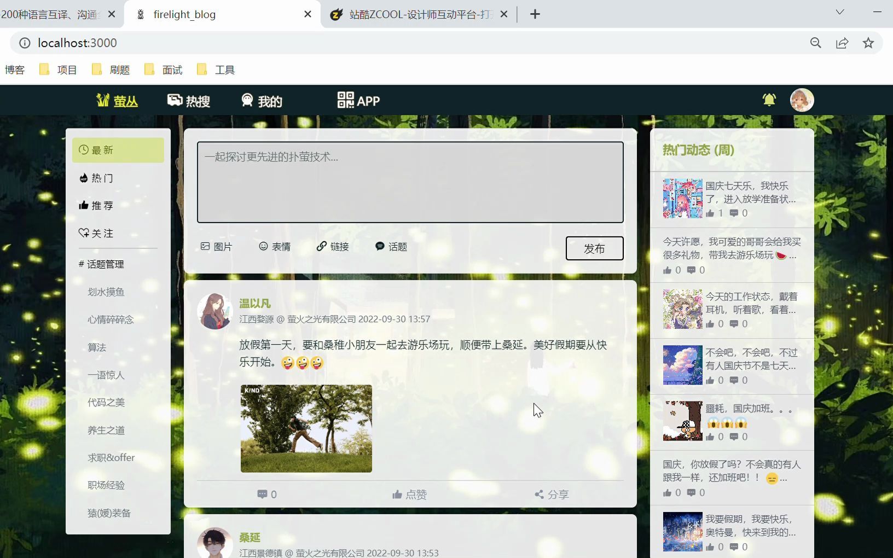Like 温以凡's post with 点赞

click(409, 495)
